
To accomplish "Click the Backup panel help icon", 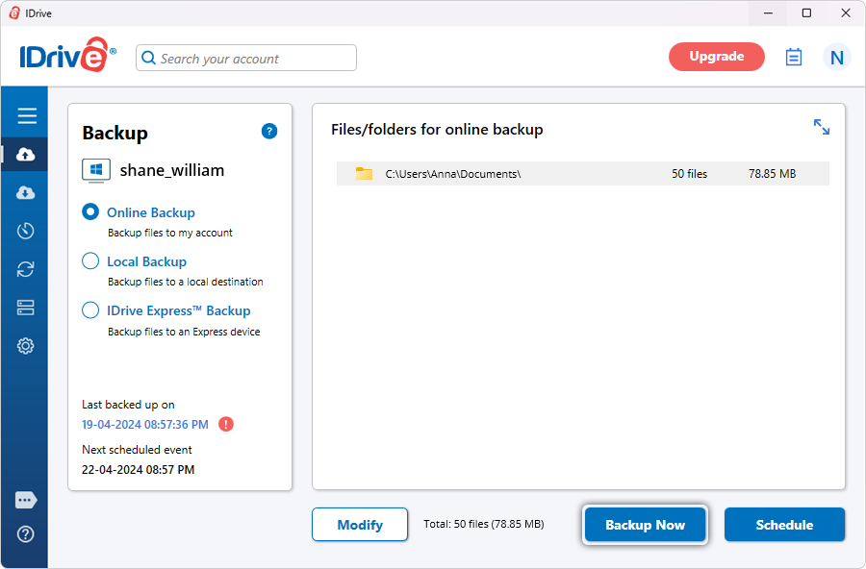I will click(x=269, y=132).
